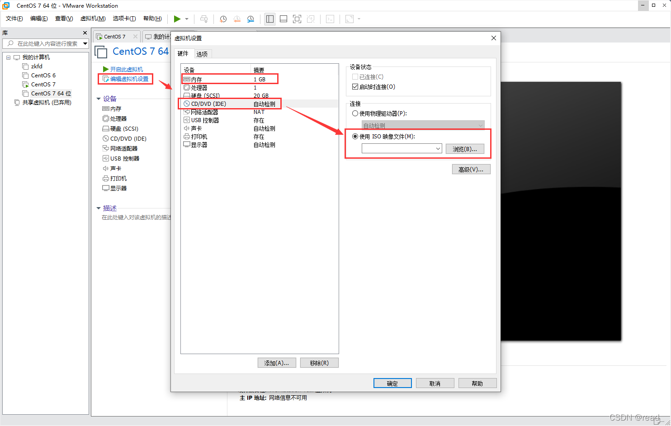Open the snapshot manager wrench icon
This screenshot has width=671, height=426.
pos(250,19)
